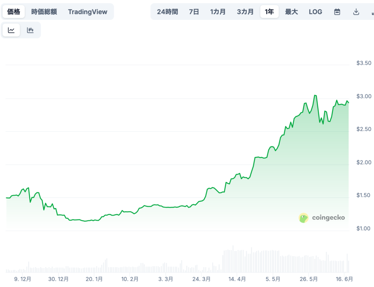Select the 1カ月 time range
The height and width of the screenshot is (287, 374).
click(x=218, y=12)
